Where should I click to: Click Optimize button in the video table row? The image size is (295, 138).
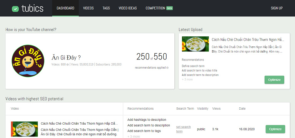(x=275, y=129)
